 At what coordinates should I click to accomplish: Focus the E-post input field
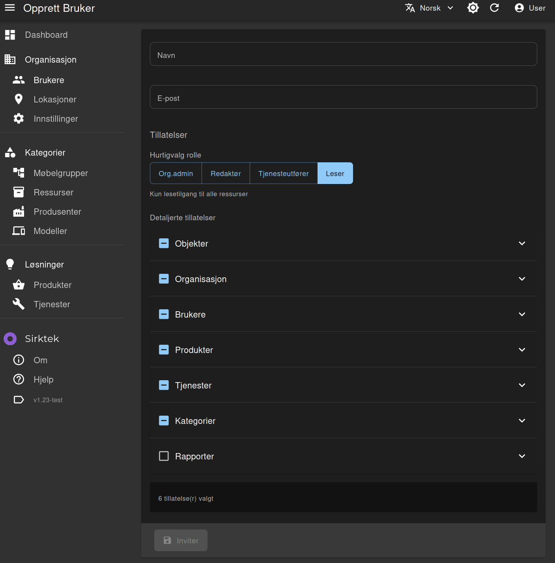[343, 97]
